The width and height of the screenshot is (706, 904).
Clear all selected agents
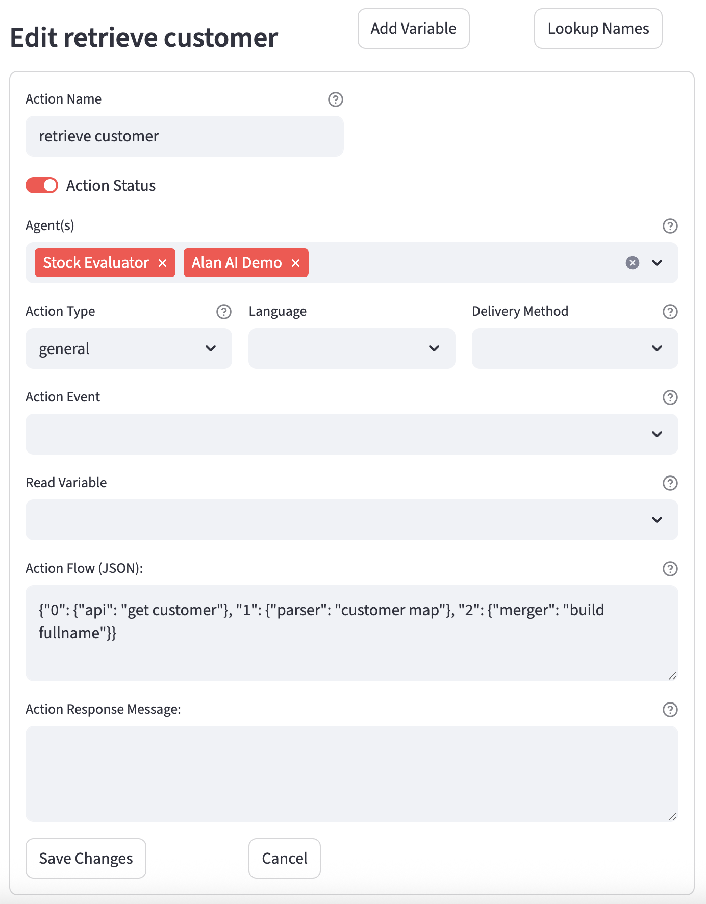click(x=632, y=263)
